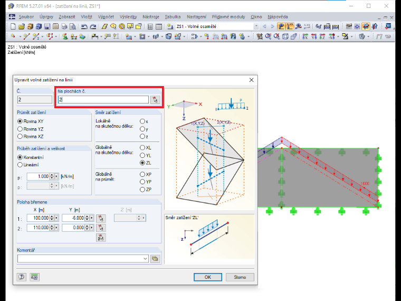Image resolution: width=401 pixels, height=301 pixels.
Task: Click the X 1 coordinate field 100.000
Action: coord(38,218)
